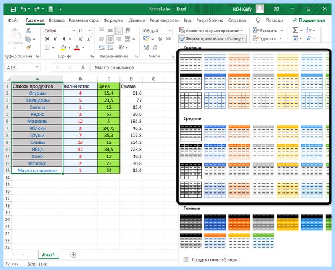Toggle top vertical alignment

point(102,31)
